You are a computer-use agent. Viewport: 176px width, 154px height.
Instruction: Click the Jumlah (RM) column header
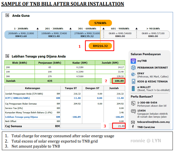(110, 63)
